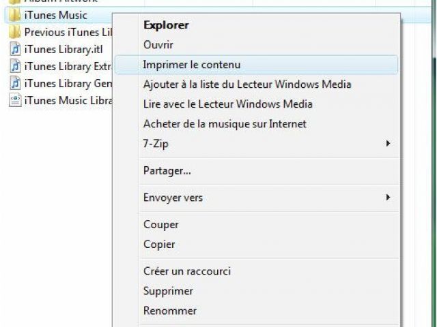
Task: Select Couper from the context menu
Action: click(x=161, y=224)
